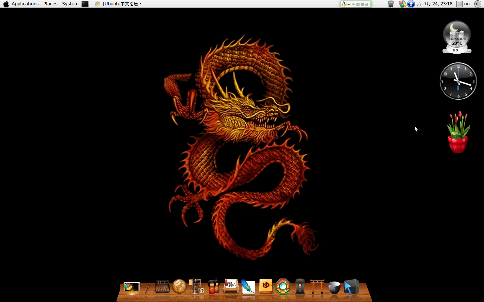484x302 pixels.
Task: Open the Applications menu
Action: click(x=25, y=4)
